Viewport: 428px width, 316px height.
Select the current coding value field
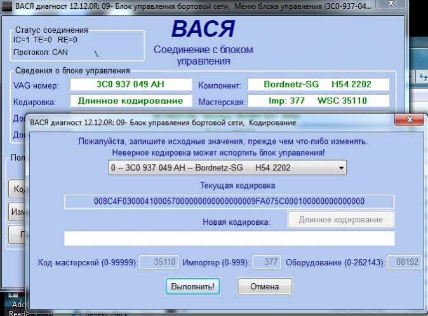229,201
